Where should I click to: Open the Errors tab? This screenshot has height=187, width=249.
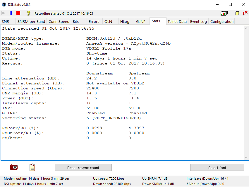94,21
